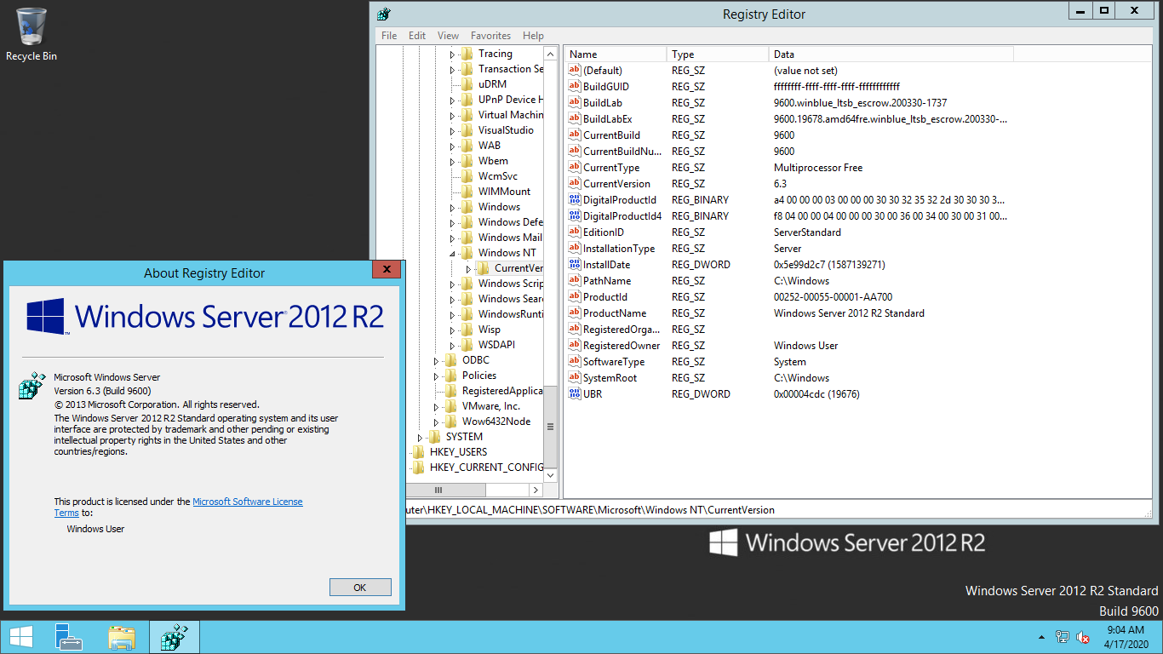Collapse the Windows NT key
Screen dimensions: 1163x654
(x=452, y=253)
